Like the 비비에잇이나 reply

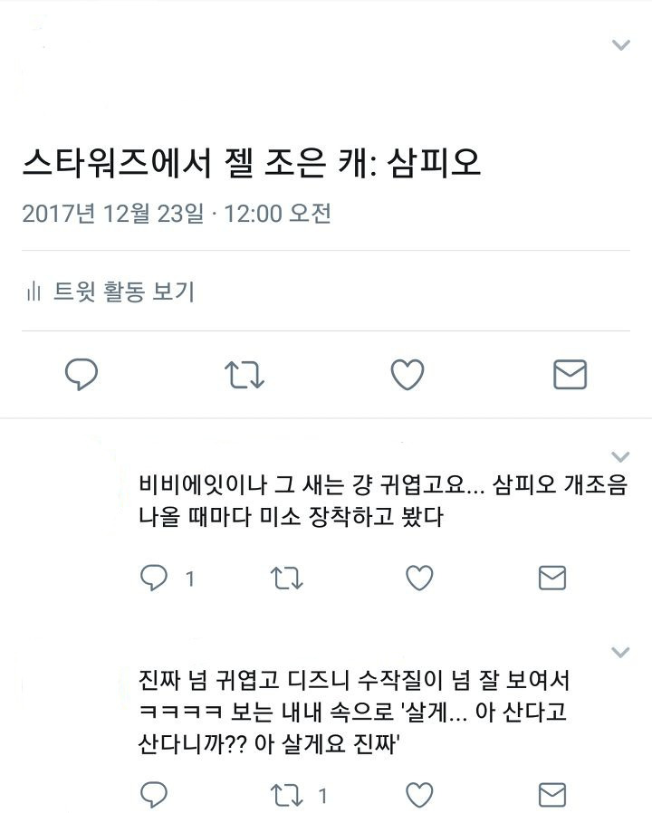click(x=419, y=579)
